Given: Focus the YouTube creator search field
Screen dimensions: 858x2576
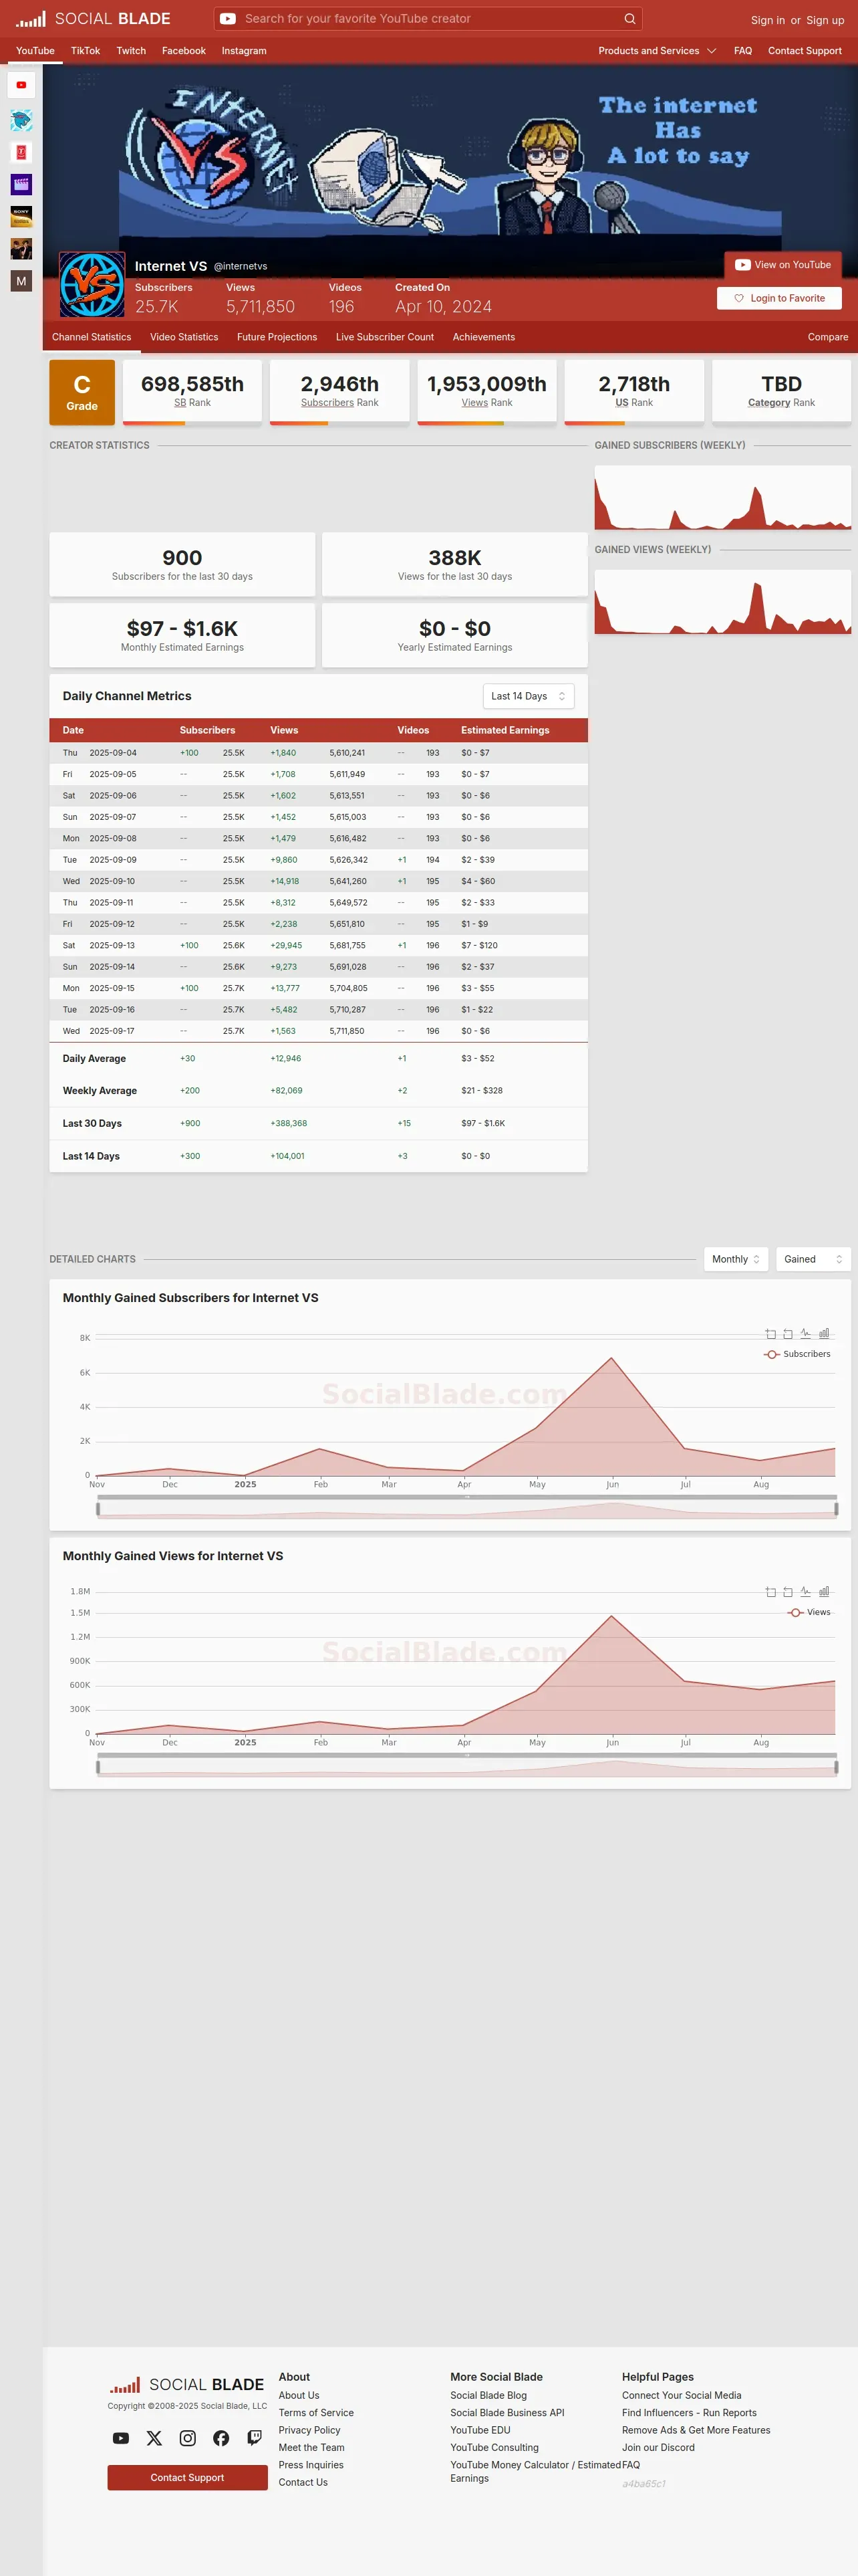Looking at the screenshot, I should (430, 19).
